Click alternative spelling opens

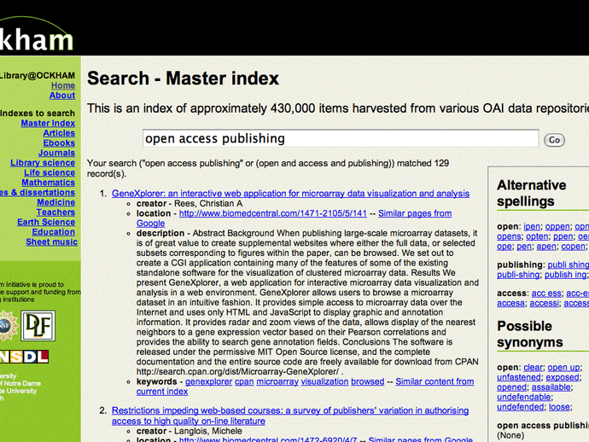[509, 236]
